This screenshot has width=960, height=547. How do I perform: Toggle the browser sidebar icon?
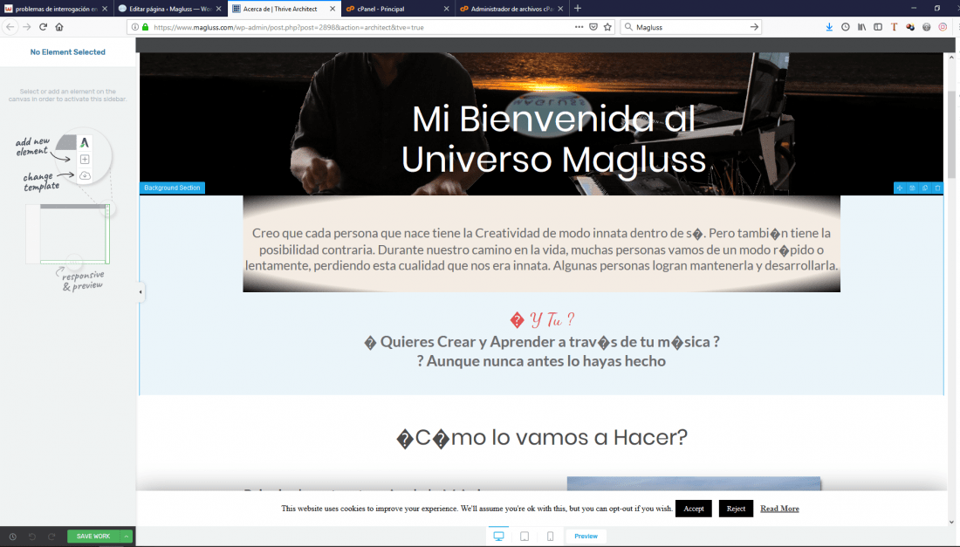878,27
